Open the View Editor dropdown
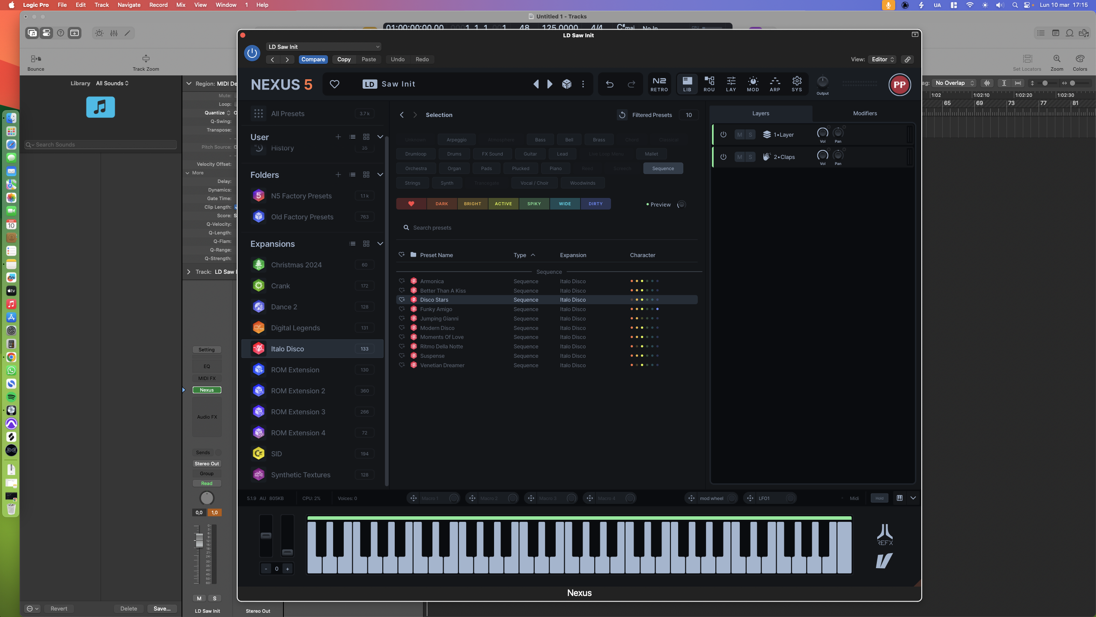 point(882,60)
